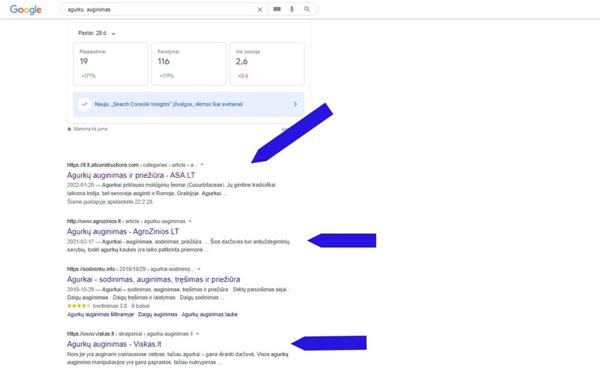Viewport: 600px width, 377px height.
Task: Open dropdown arrow next to viskas.lt URL
Action: pyautogui.click(x=197, y=333)
